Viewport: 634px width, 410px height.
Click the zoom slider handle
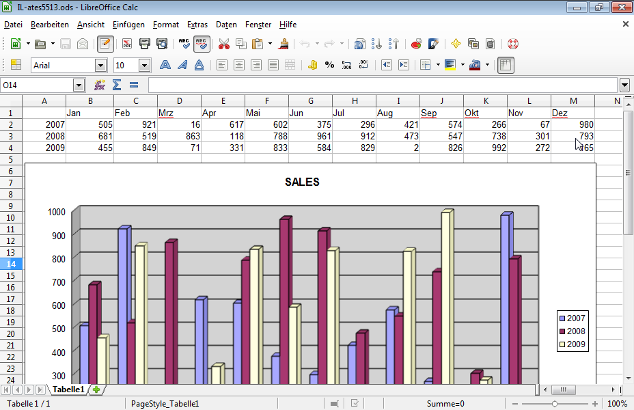554,404
